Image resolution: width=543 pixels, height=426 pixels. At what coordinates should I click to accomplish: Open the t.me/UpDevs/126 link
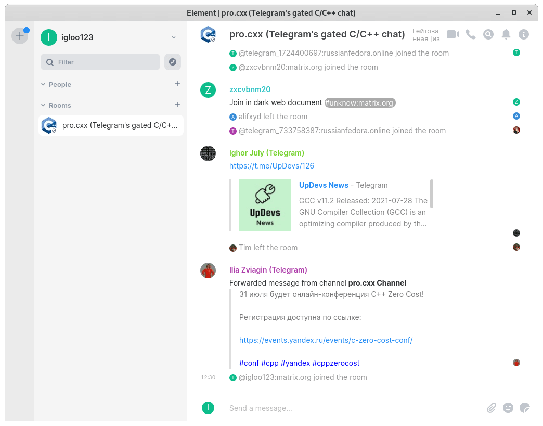coord(271,166)
